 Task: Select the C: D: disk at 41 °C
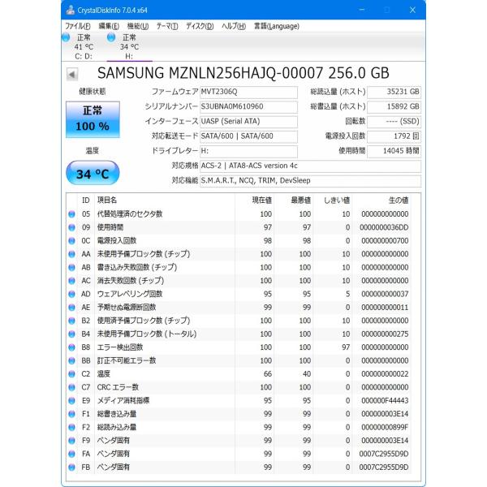click(84, 46)
